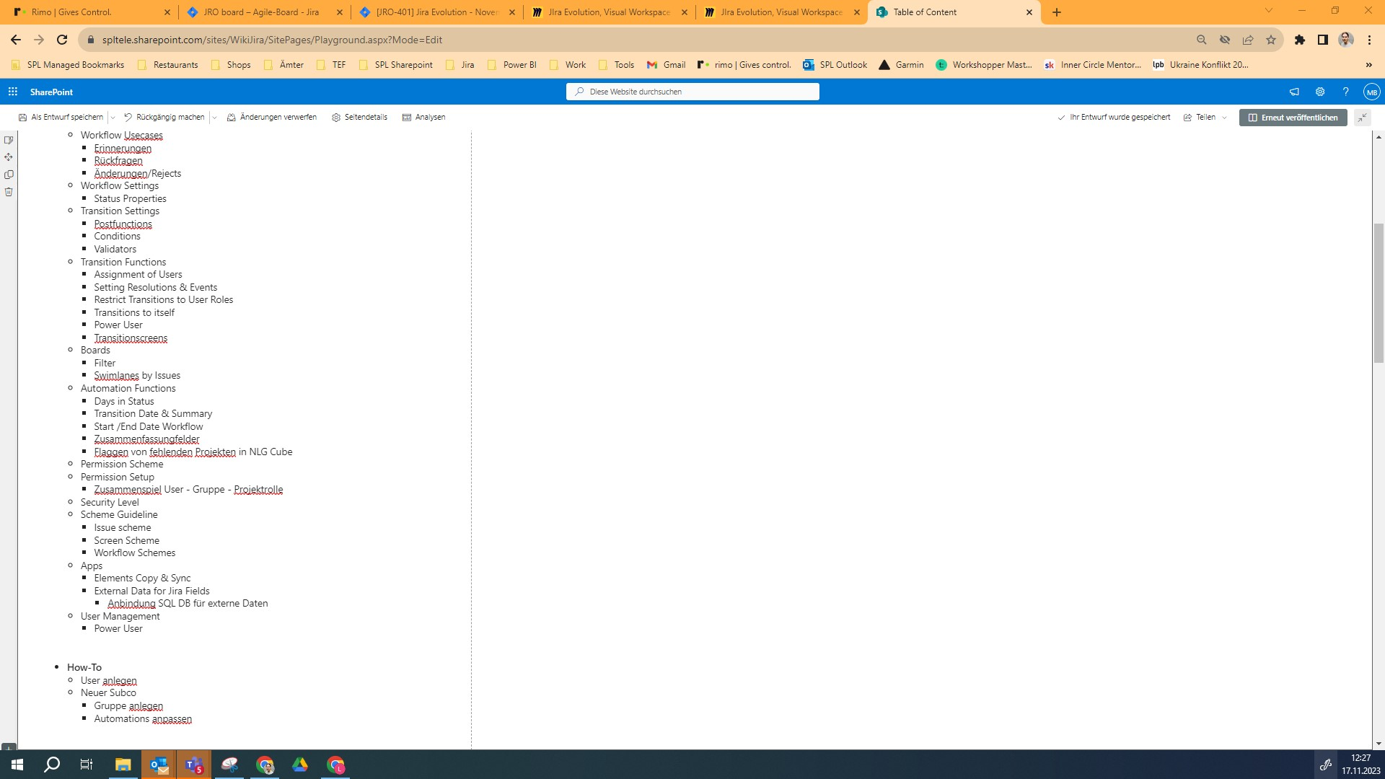
Task: Reload the page
Action: (62, 40)
